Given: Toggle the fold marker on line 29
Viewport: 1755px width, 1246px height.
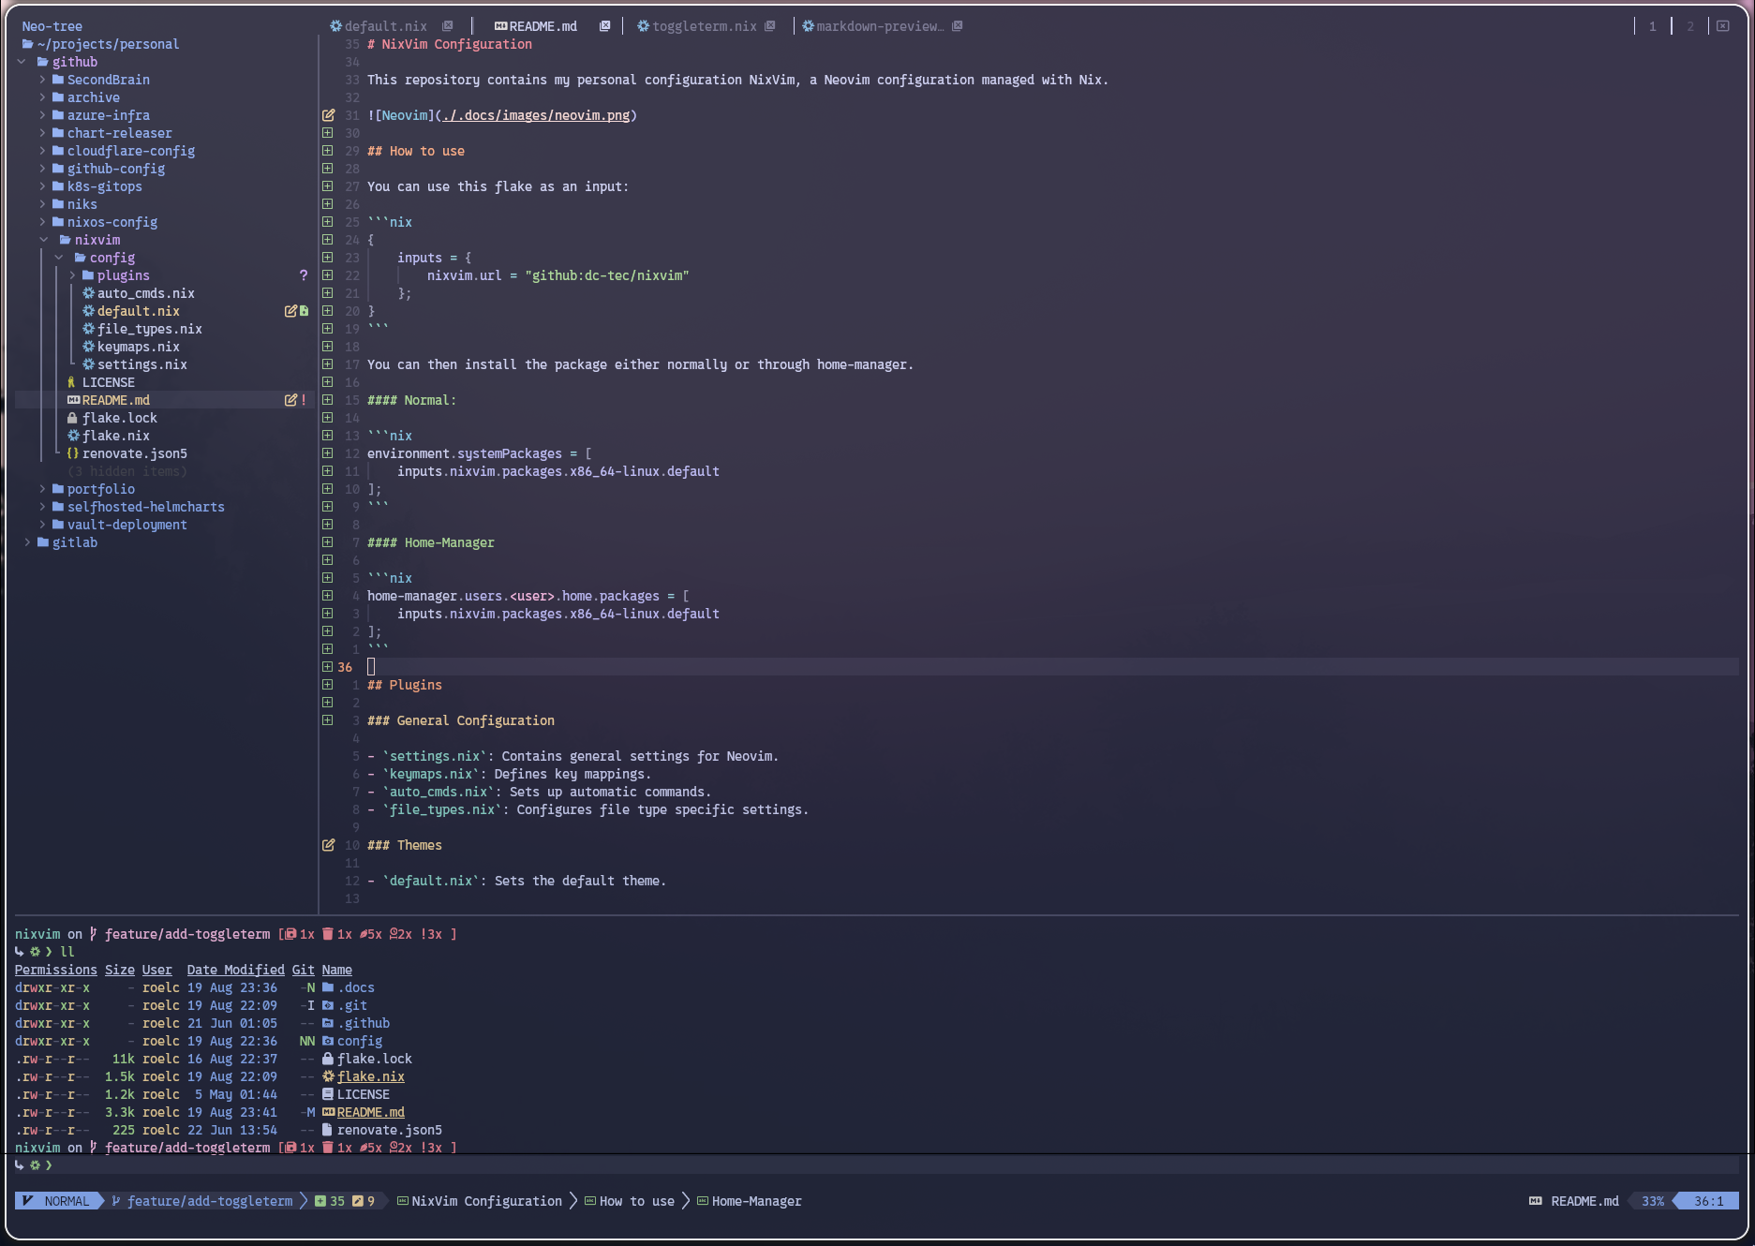Looking at the screenshot, I should point(327,151).
